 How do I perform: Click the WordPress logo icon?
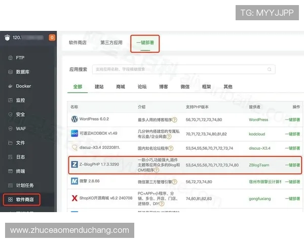(x=74, y=119)
